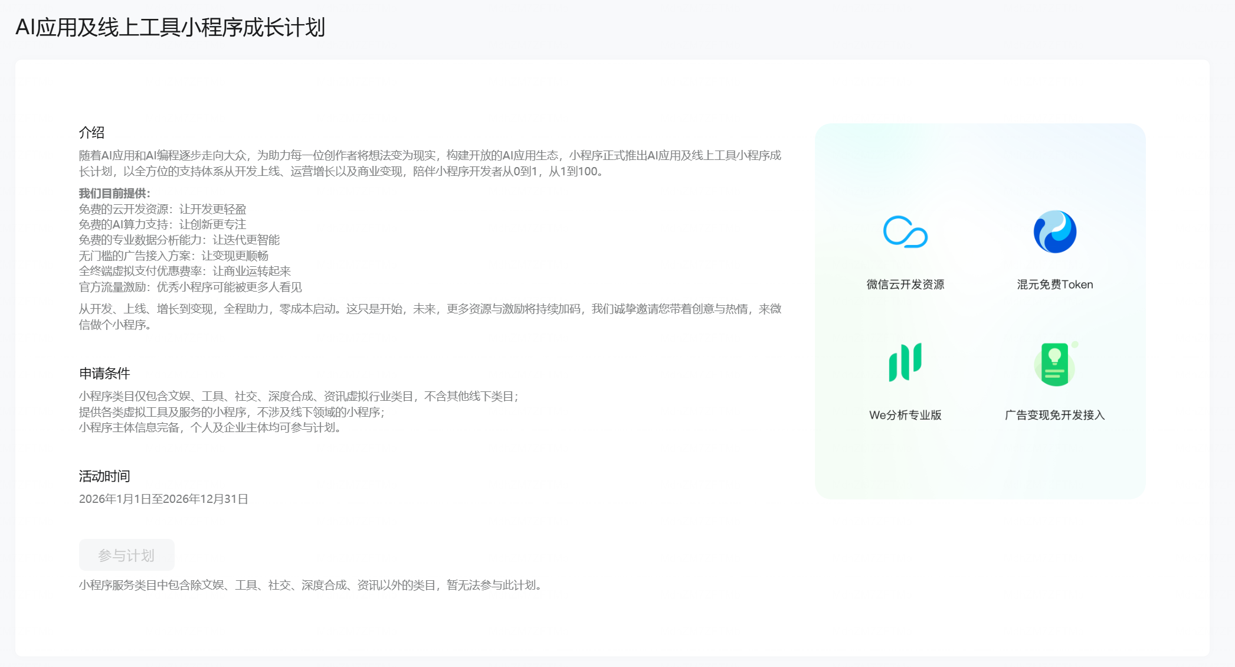Click the 免费的AI算力支持 list line
This screenshot has height=667, width=1235.
[162, 224]
